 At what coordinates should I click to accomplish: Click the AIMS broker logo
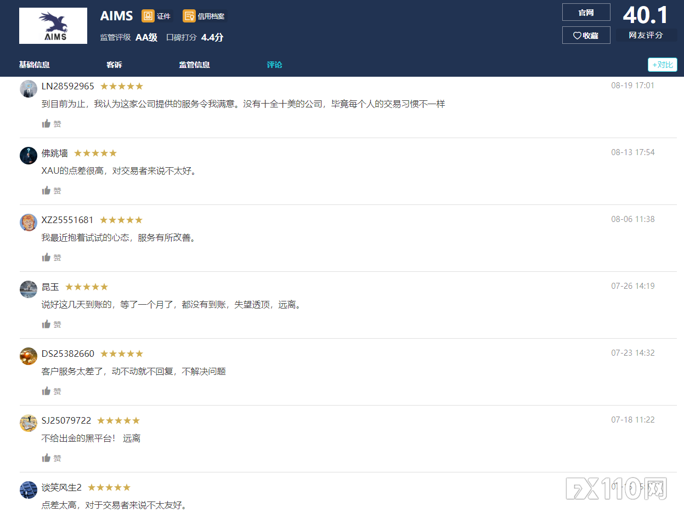(x=53, y=26)
